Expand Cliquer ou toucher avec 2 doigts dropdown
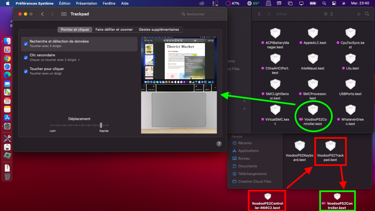 tap(55, 60)
